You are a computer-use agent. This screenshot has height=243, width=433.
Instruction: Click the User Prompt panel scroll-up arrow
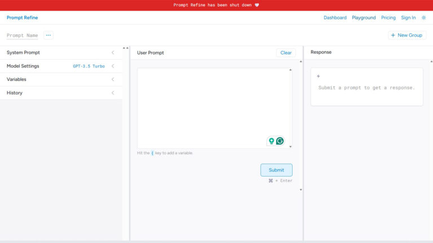301,61
